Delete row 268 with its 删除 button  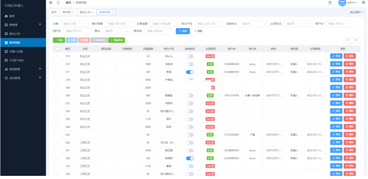[x=350, y=96]
